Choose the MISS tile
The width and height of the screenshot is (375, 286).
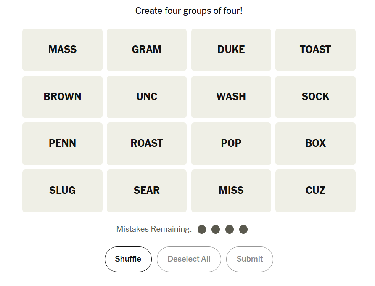click(231, 191)
